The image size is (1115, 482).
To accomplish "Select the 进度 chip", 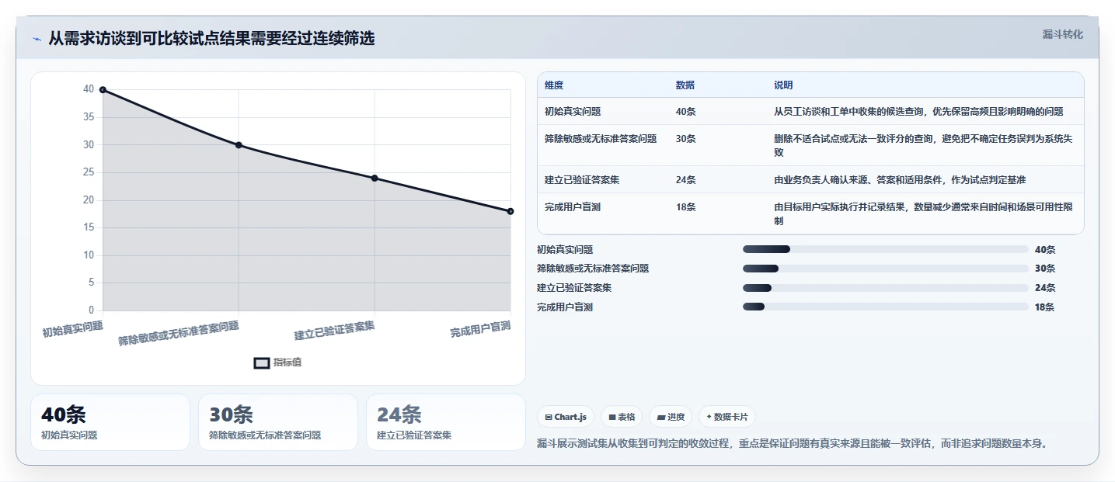I will click(671, 417).
